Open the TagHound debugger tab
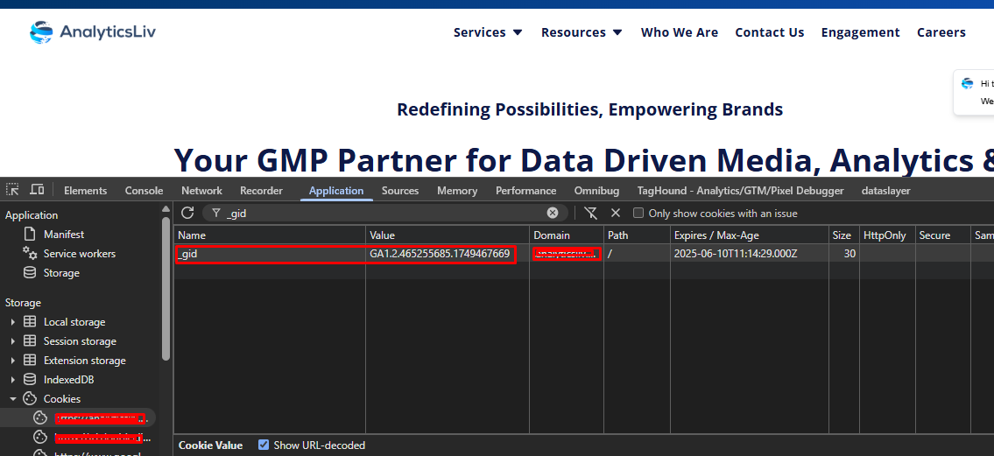The height and width of the screenshot is (456, 994). pos(740,191)
